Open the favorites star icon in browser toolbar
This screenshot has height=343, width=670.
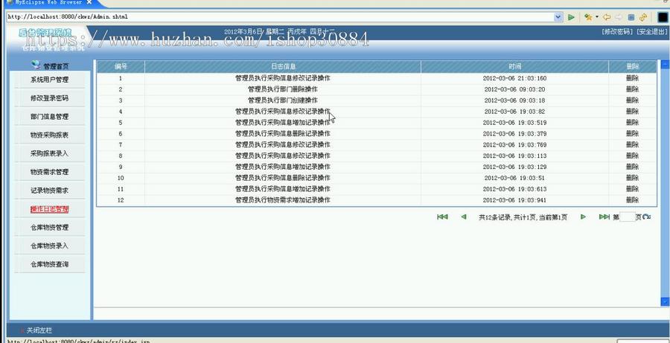click(588, 17)
